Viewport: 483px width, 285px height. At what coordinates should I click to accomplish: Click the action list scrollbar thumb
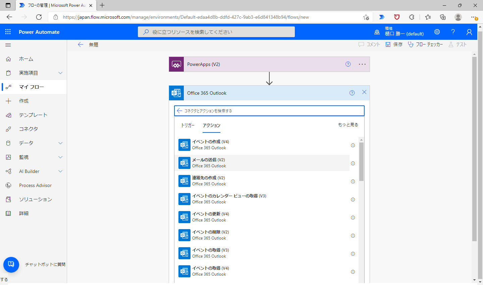point(361,162)
